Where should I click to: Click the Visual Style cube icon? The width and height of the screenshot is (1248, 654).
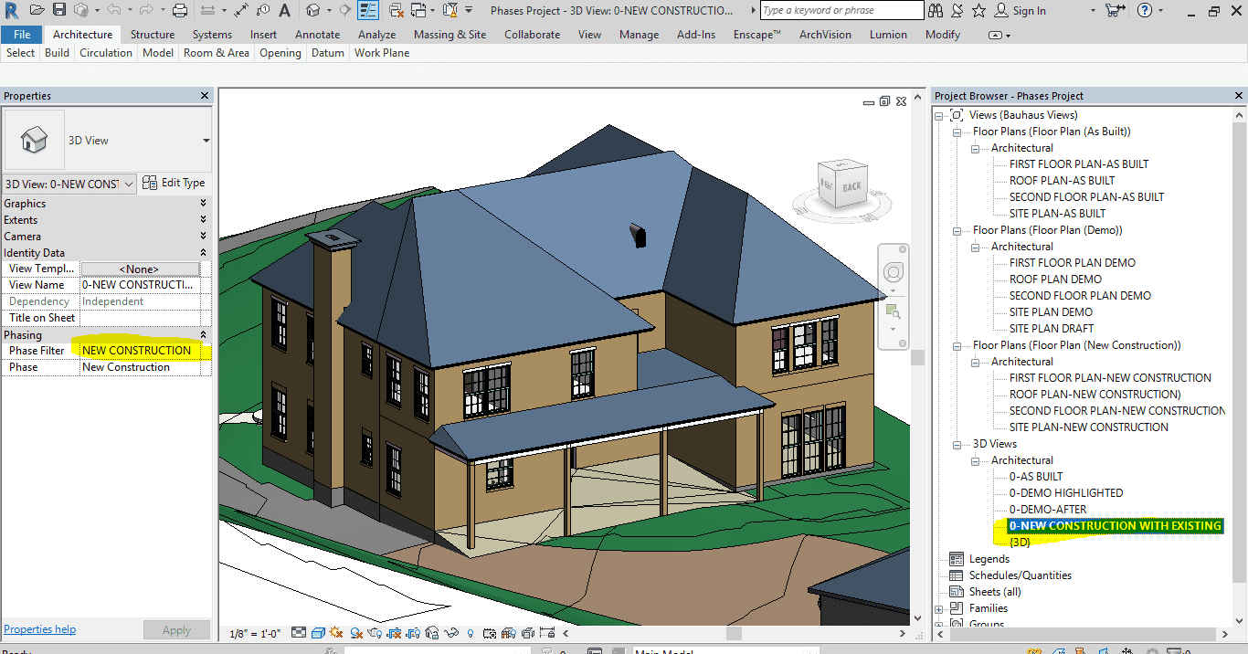click(318, 632)
